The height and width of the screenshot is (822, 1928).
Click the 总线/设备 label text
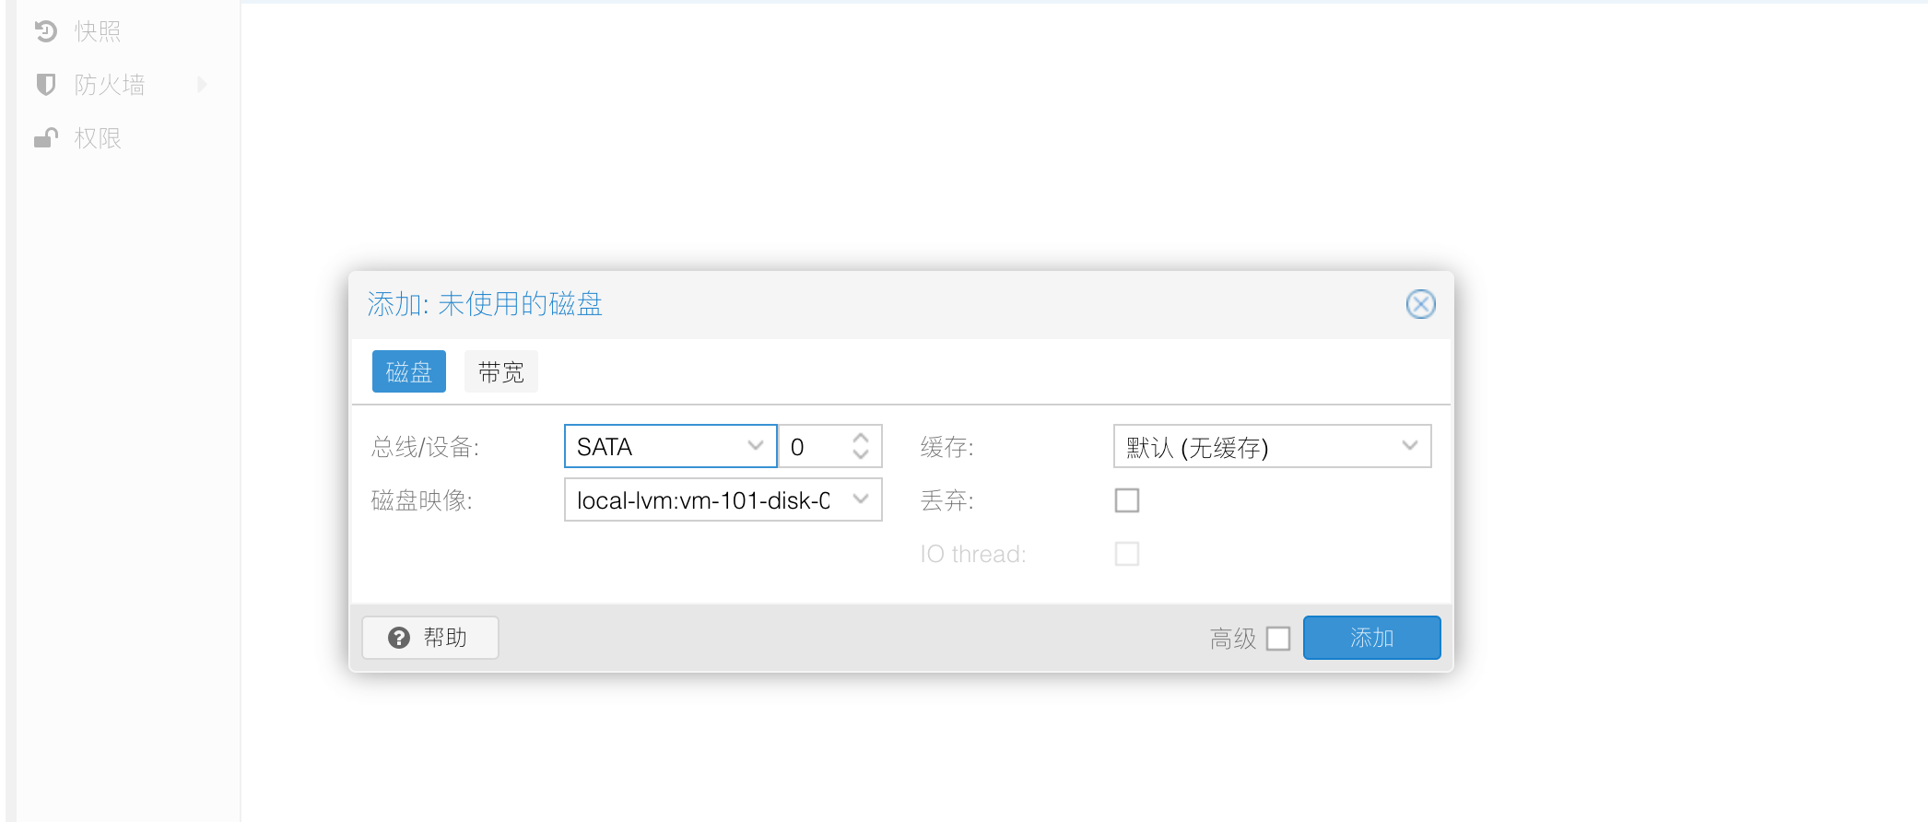pos(425,447)
